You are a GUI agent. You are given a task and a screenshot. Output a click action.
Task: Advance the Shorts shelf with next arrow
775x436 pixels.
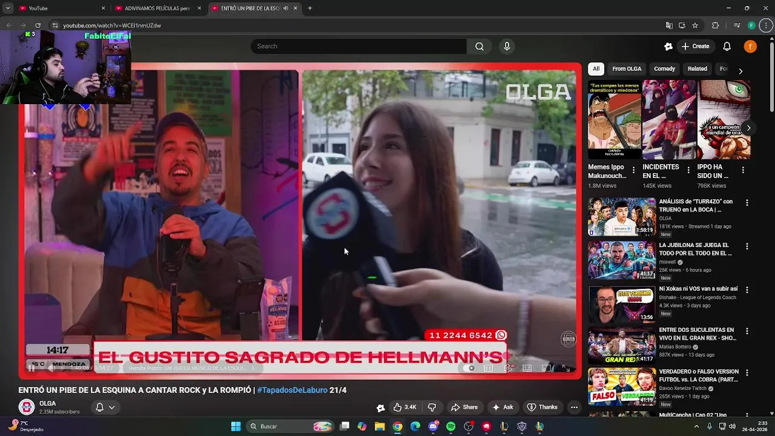pyautogui.click(x=748, y=128)
